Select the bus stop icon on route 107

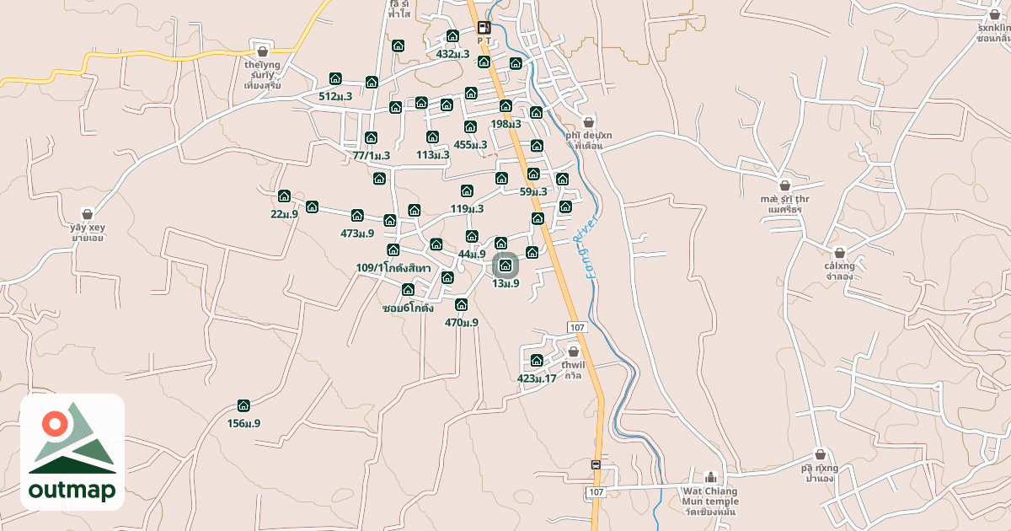click(x=596, y=465)
